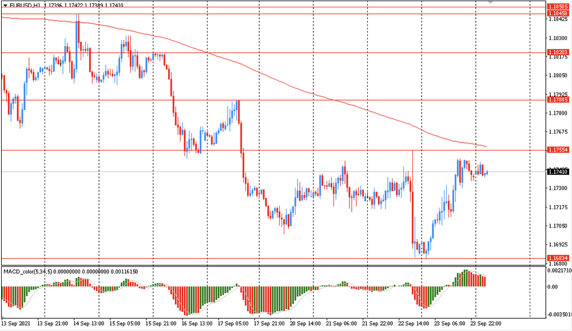Click the 0.0021710 value on the MACD scale
This screenshot has height=331, width=572.
point(559,270)
